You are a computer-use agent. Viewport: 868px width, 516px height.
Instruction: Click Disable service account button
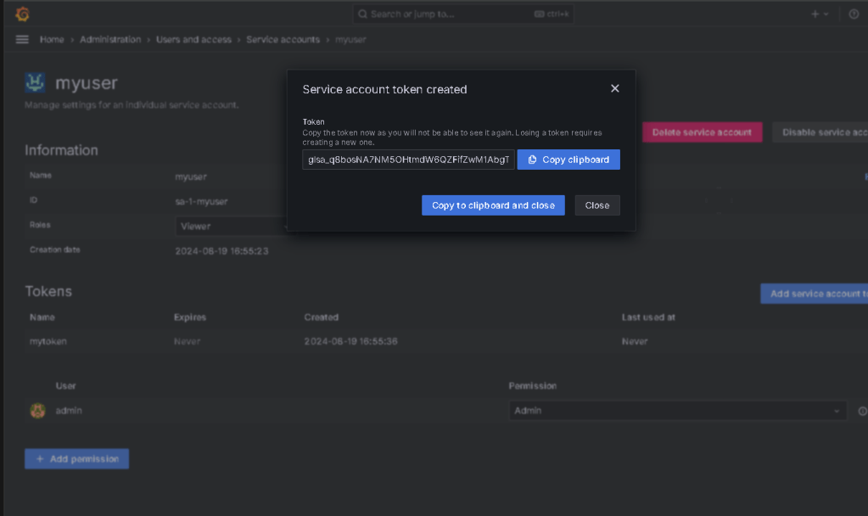tap(820, 132)
